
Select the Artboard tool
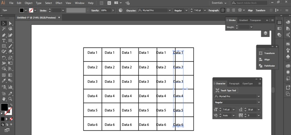pos(4,93)
